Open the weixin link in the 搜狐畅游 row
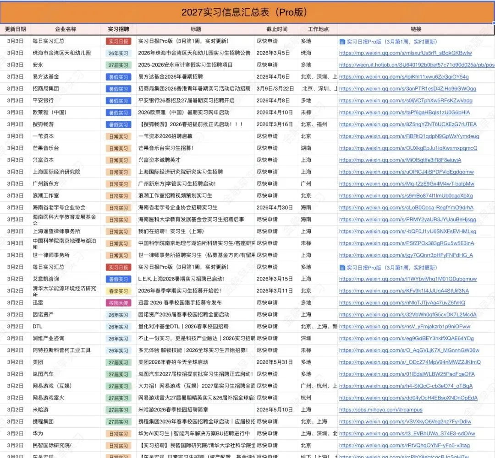The height and width of the screenshot is (458, 495). (408, 124)
